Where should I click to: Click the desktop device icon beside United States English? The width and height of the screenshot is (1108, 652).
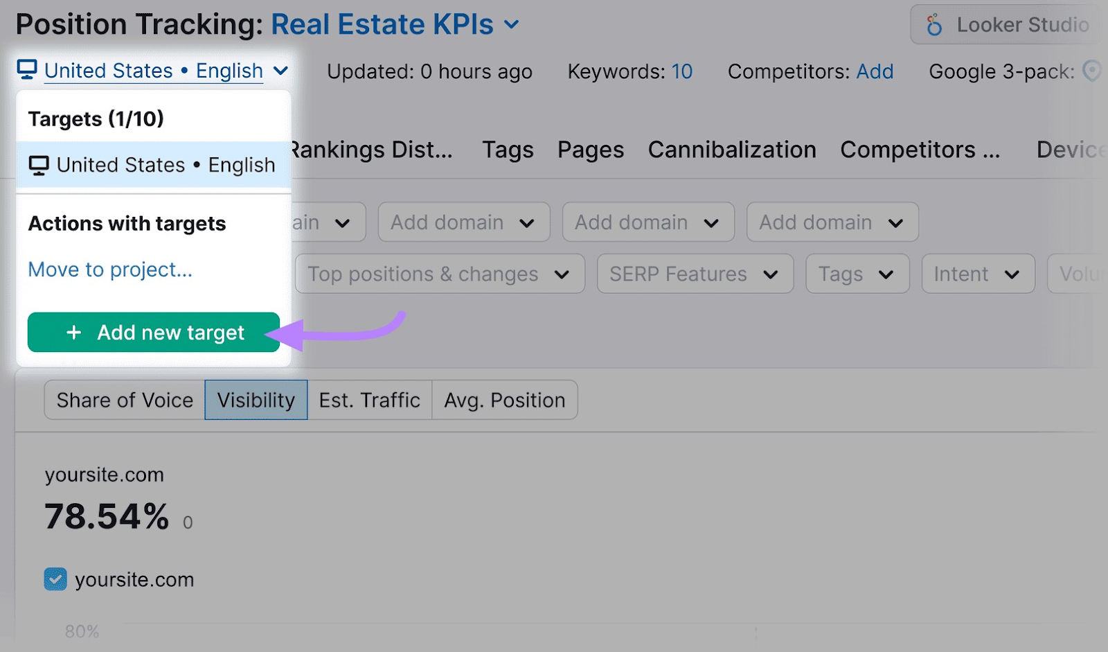coord(26,69)
